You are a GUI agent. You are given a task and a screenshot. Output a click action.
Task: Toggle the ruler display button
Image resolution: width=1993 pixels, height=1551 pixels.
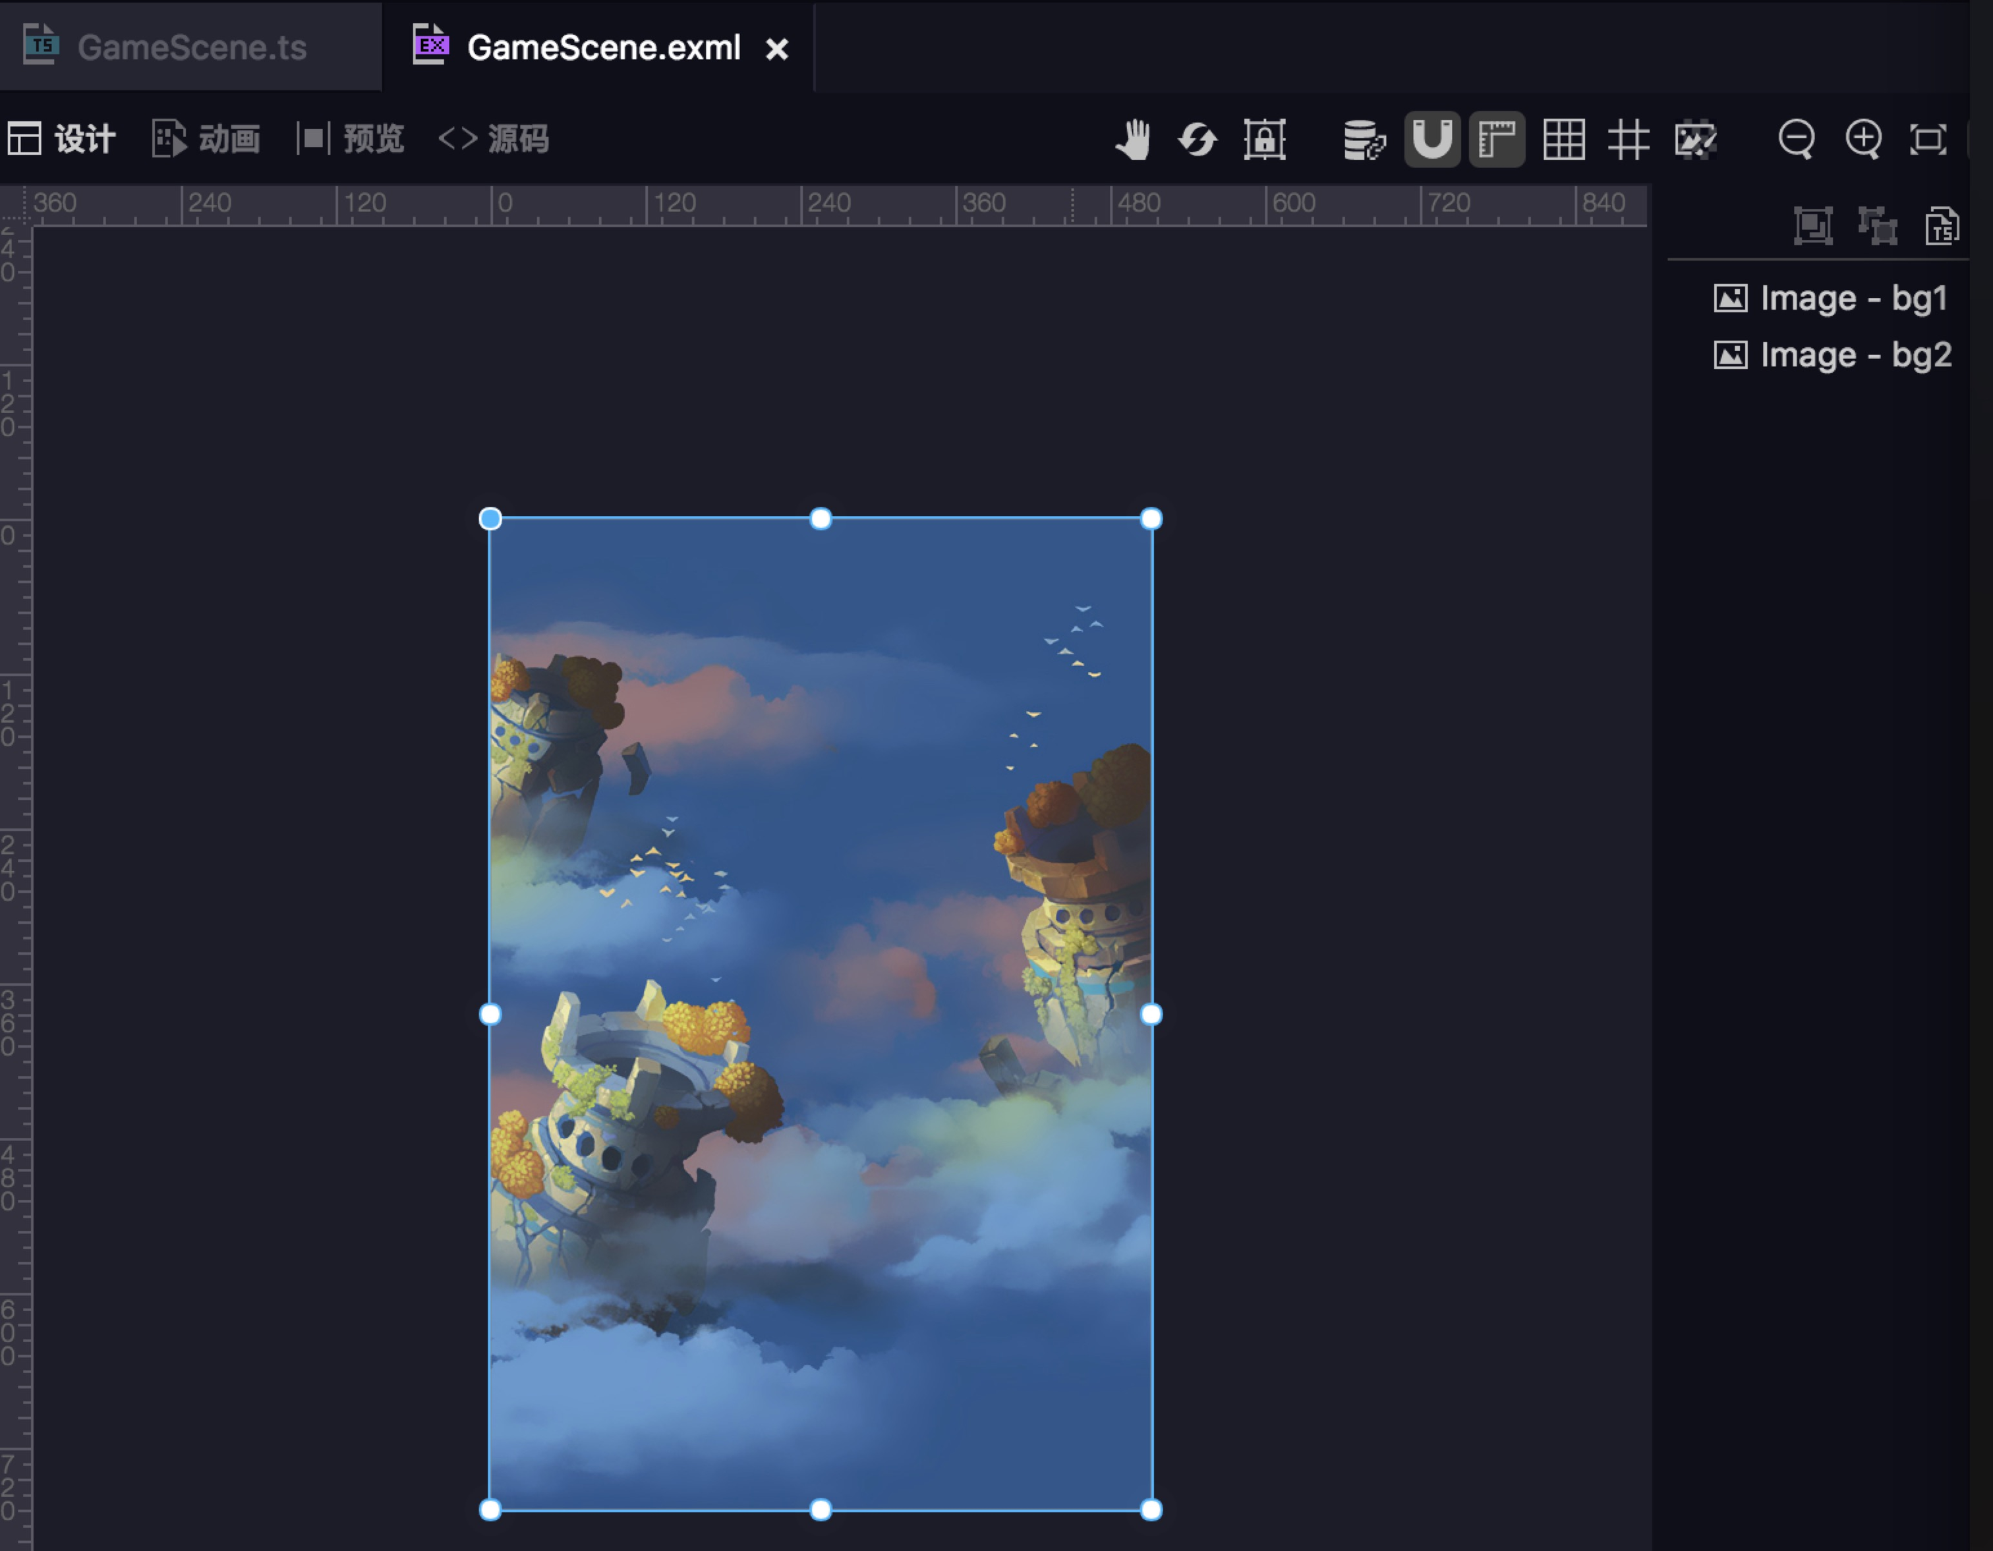point(1497,140)
